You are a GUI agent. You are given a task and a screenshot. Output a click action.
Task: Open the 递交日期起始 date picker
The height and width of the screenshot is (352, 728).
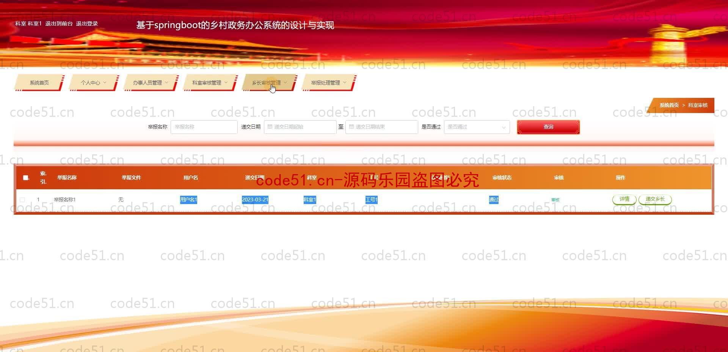coord(300,127)
